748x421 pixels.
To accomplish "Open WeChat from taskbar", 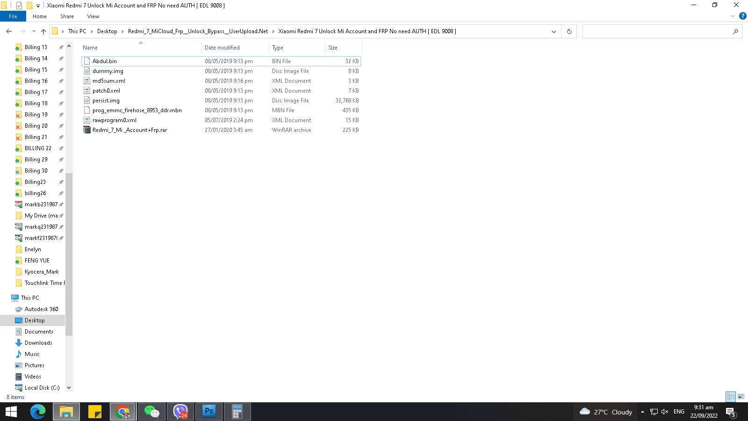I will [x=152, y=412].
